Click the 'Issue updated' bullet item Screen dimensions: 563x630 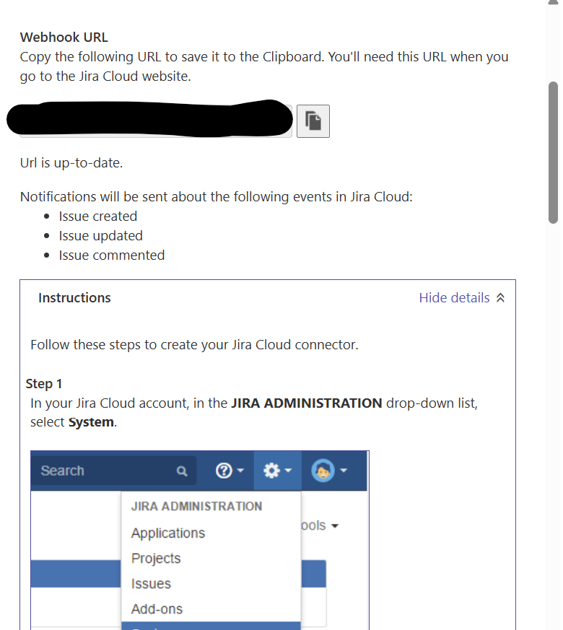[101, 236]
